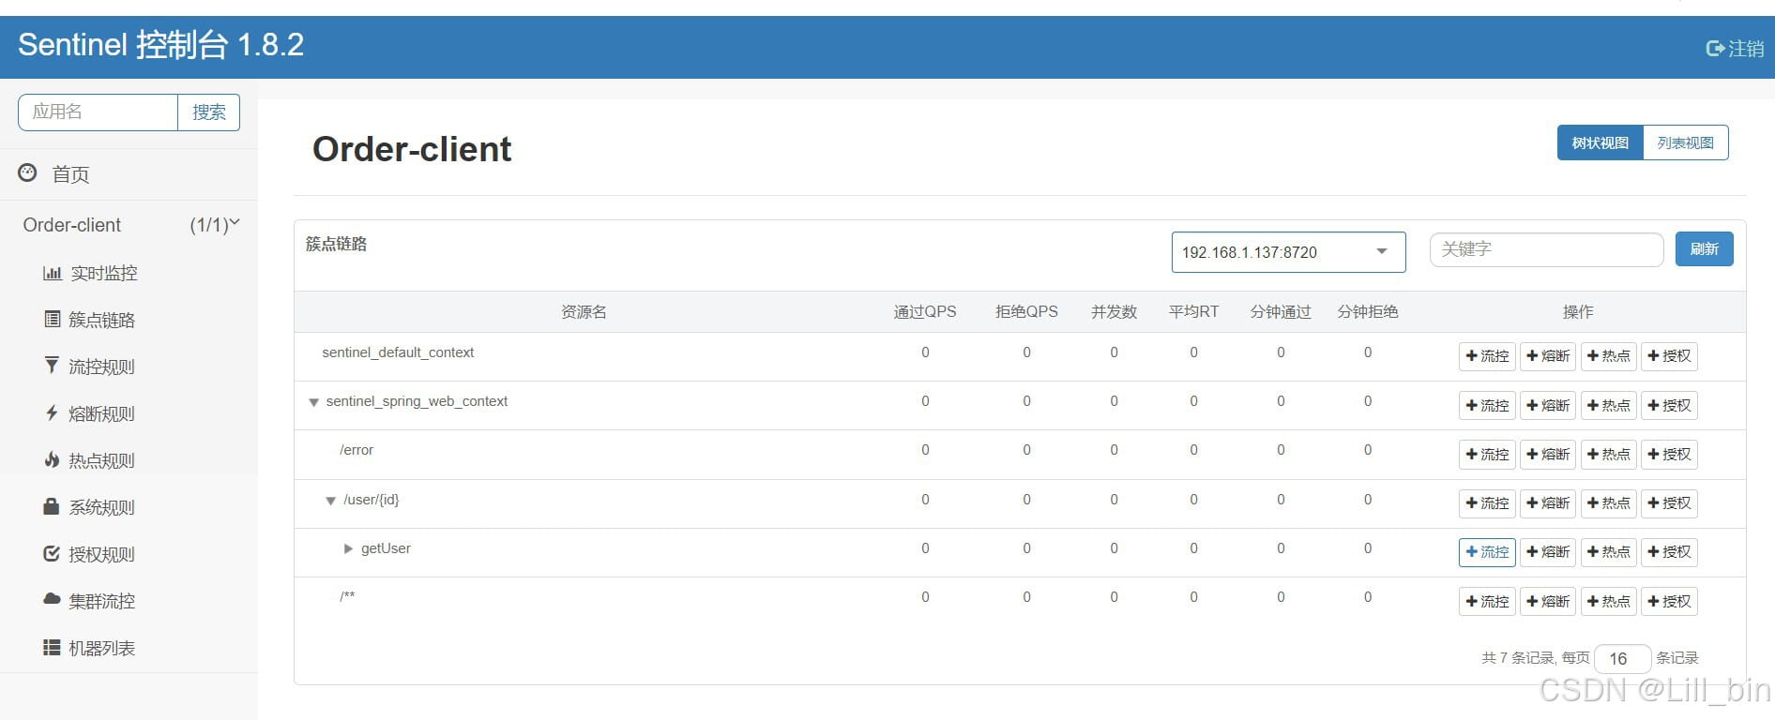Add 熔断 rule for /error

(1548, 455)
